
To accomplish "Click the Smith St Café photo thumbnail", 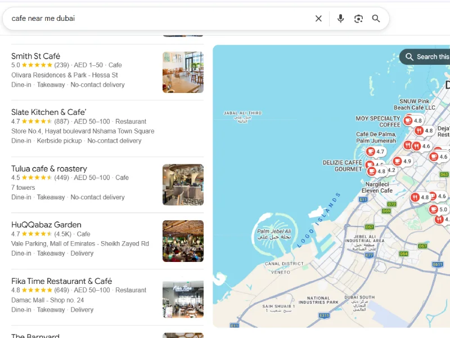I will pos(183,72).
